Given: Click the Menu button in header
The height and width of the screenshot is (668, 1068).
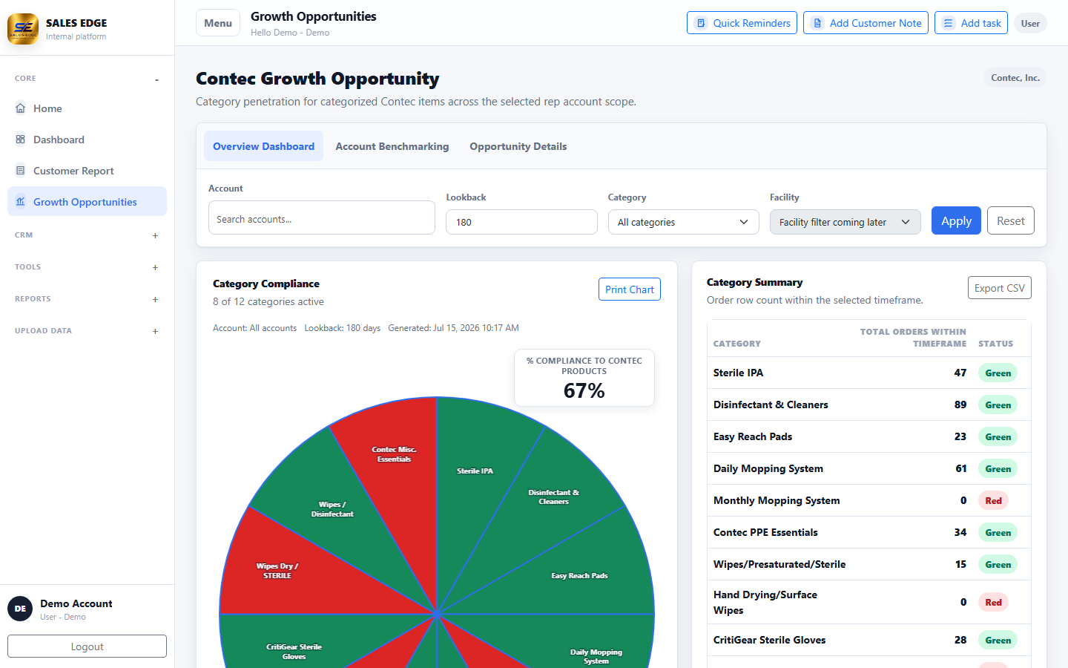Looking at the screenshot, I should (218, 23).
